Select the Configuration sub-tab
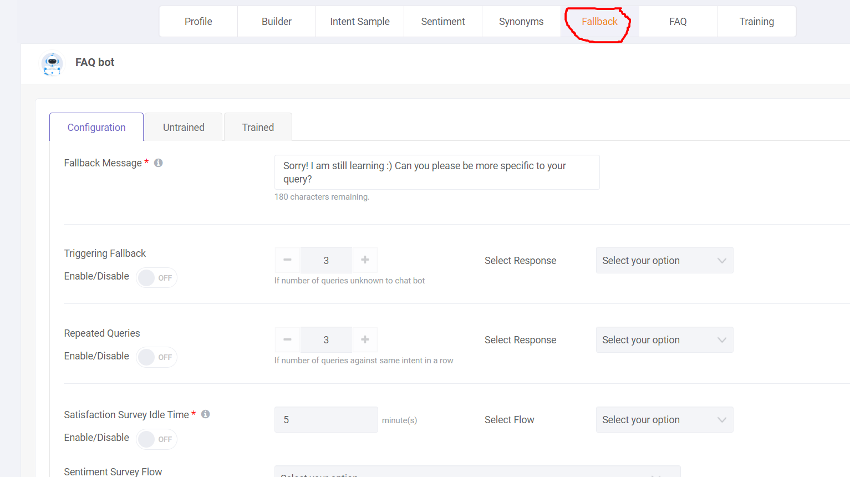The image size is (850, 477). point(96,127)
